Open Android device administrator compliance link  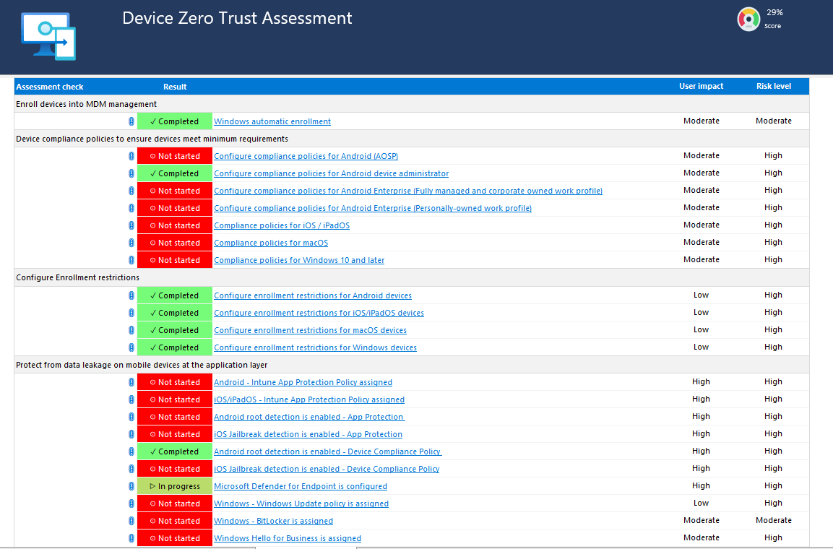[331, 173]
